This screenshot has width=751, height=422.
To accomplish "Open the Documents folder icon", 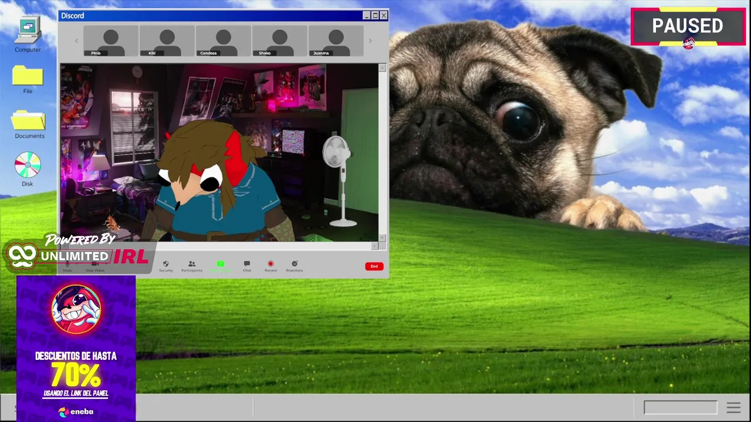I will coord(29,124).
